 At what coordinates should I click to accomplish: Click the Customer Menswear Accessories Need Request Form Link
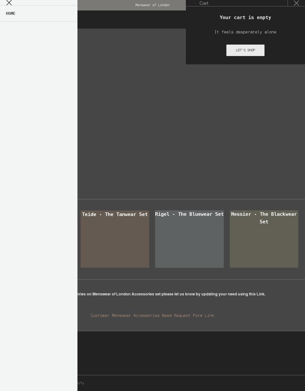(x=152, y=315)
